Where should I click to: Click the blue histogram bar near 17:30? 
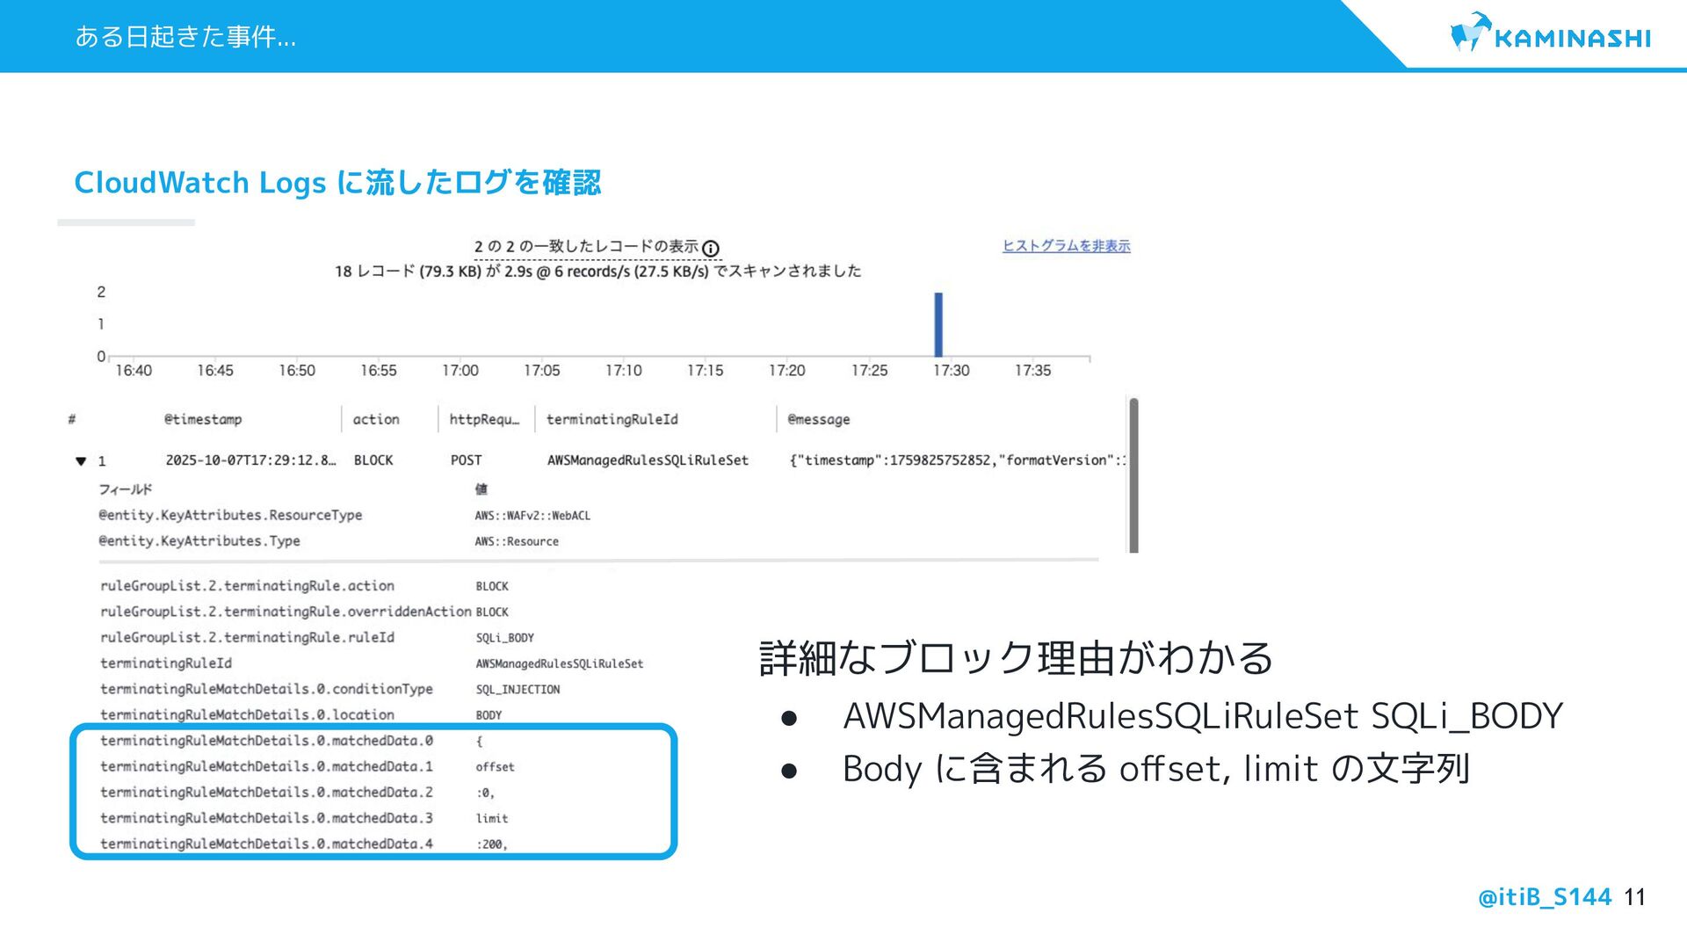coord(938,324)
